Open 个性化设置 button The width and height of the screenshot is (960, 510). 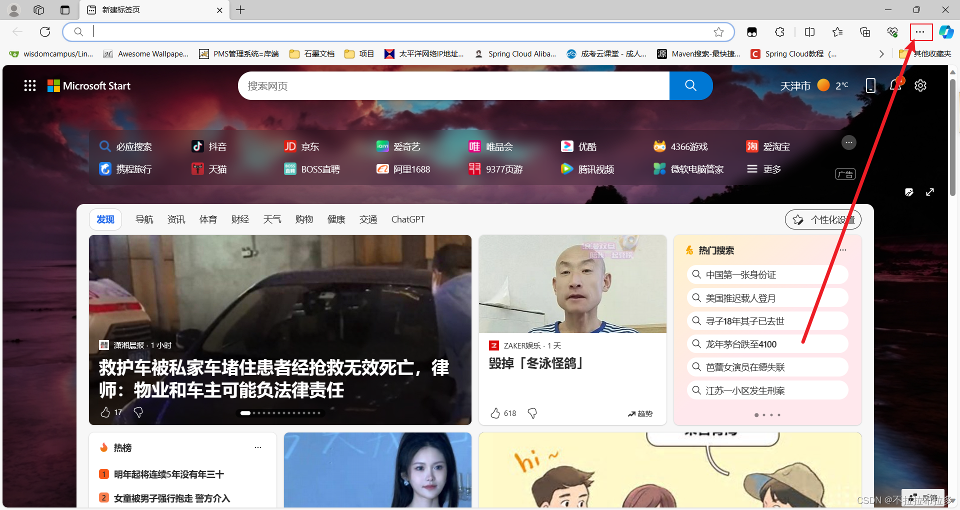coord(823,219)
